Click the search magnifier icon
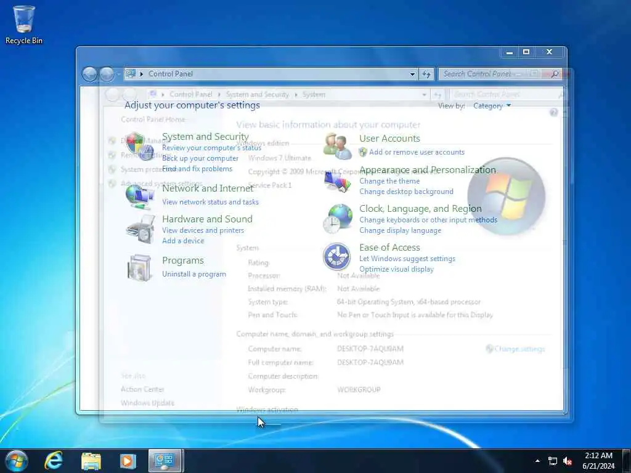Viewport: 631px width, 473px height. pyautogui.click(x=555, y=74)
